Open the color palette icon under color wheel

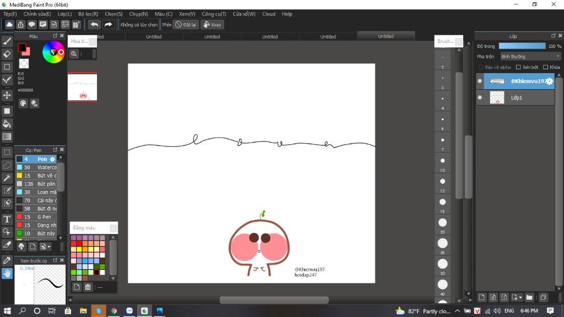23,103
